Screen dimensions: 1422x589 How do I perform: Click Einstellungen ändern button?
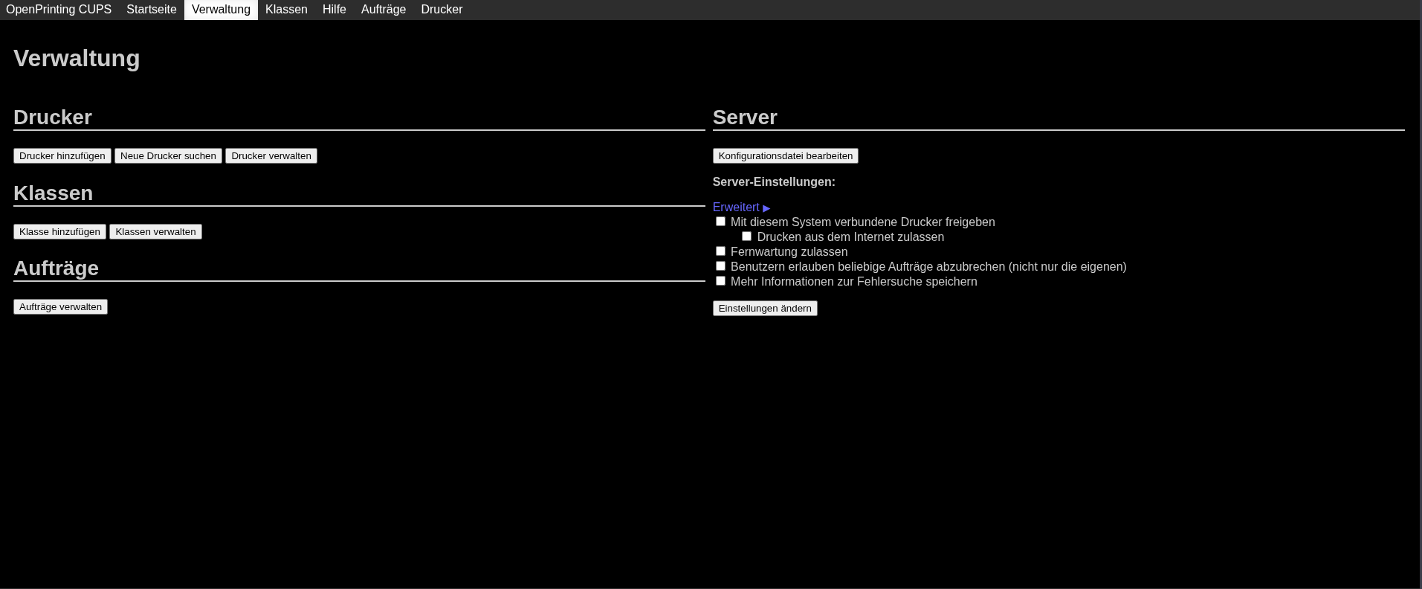pos(764,309)
